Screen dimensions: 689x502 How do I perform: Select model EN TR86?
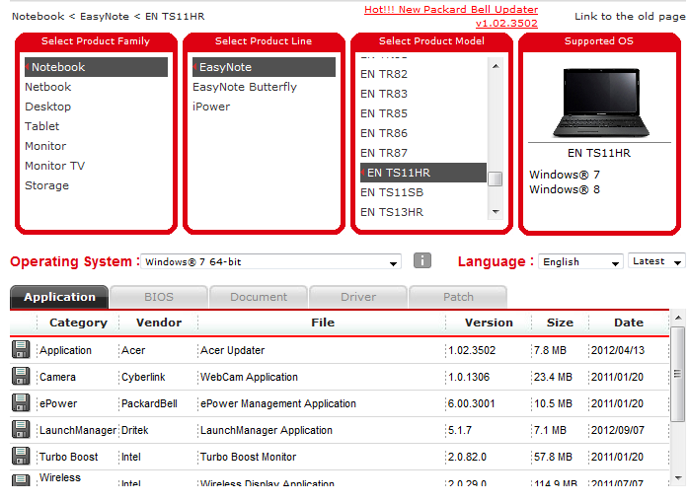coord(384,133)
